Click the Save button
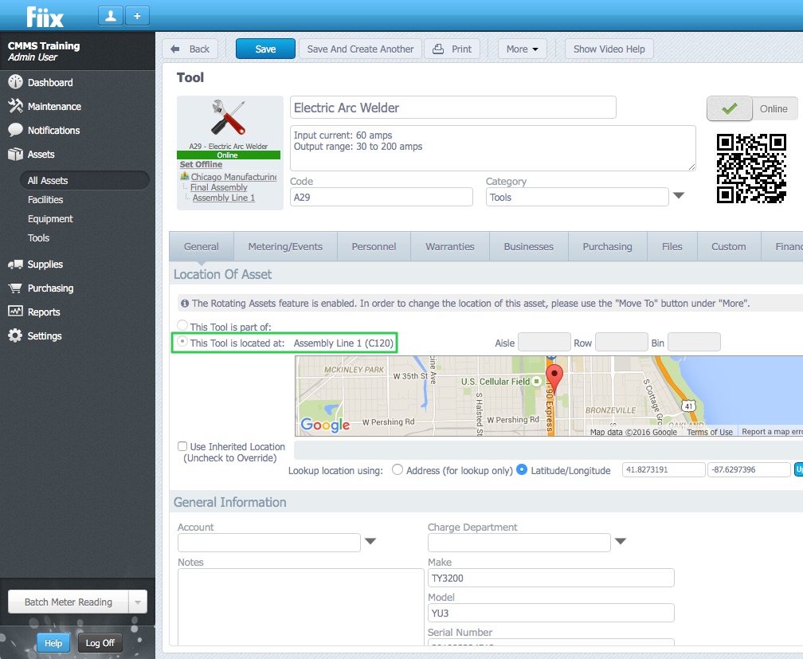The width and height of the screenshot is (803, 659). coord(265,49)
